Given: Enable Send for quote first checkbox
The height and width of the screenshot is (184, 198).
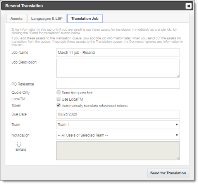Looking at the screenshot, I should coord(59,92).
